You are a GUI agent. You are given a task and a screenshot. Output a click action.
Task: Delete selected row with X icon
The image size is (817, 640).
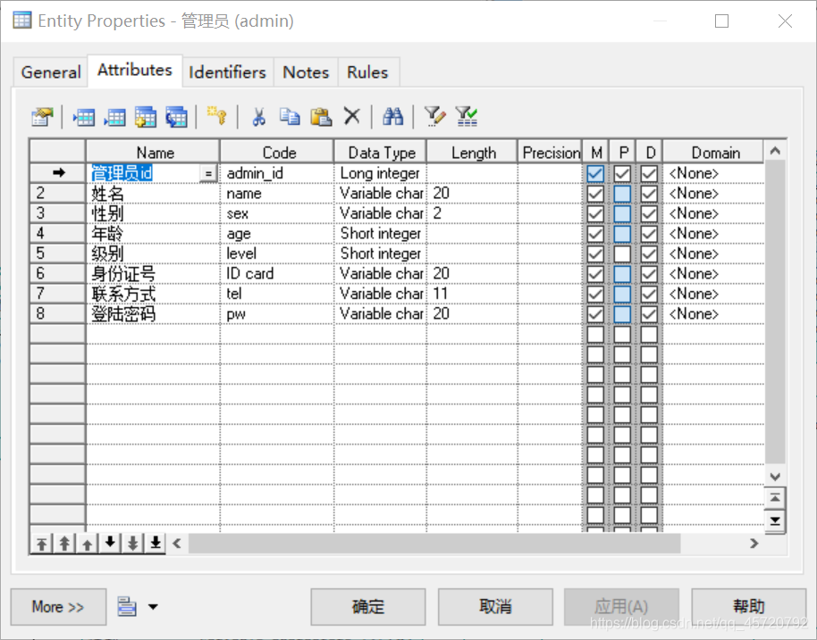point(352,115)
